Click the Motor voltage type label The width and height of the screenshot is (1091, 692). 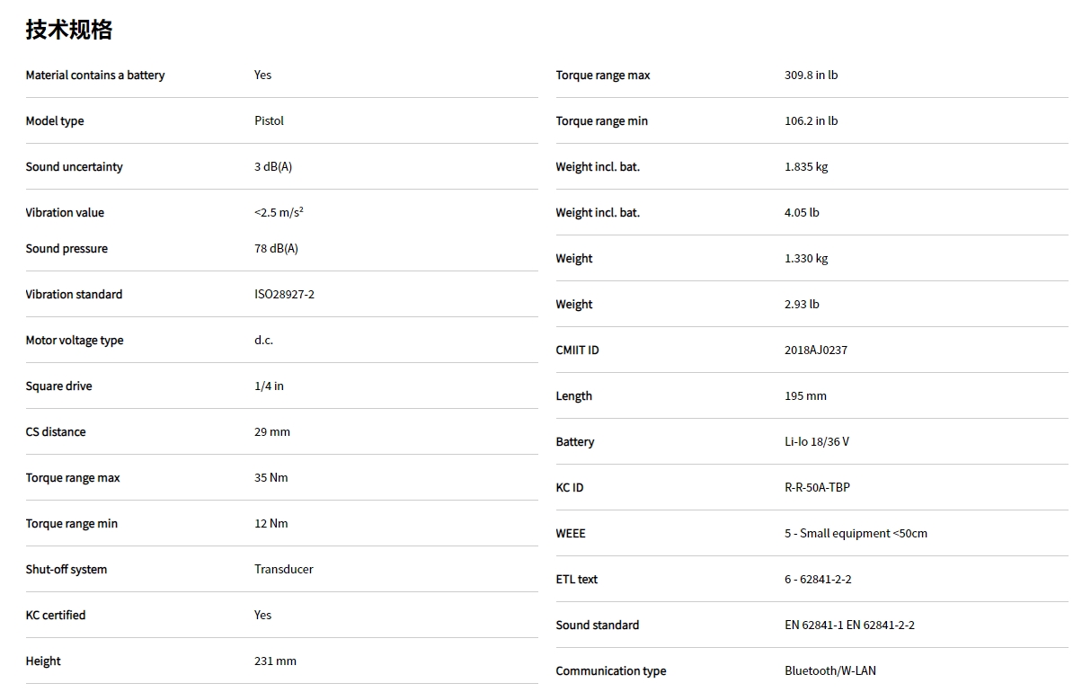pyautogui.click(x=75, y=341)
